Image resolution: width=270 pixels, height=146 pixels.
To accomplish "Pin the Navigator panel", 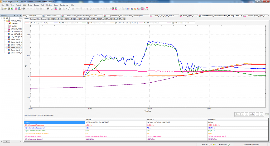I will [x=18, y=15].
